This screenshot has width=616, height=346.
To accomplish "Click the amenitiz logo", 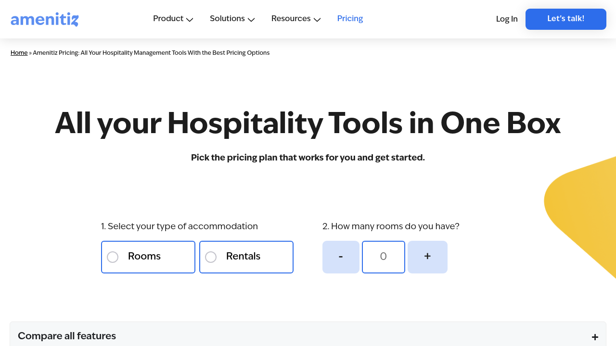I will [44, 19].
